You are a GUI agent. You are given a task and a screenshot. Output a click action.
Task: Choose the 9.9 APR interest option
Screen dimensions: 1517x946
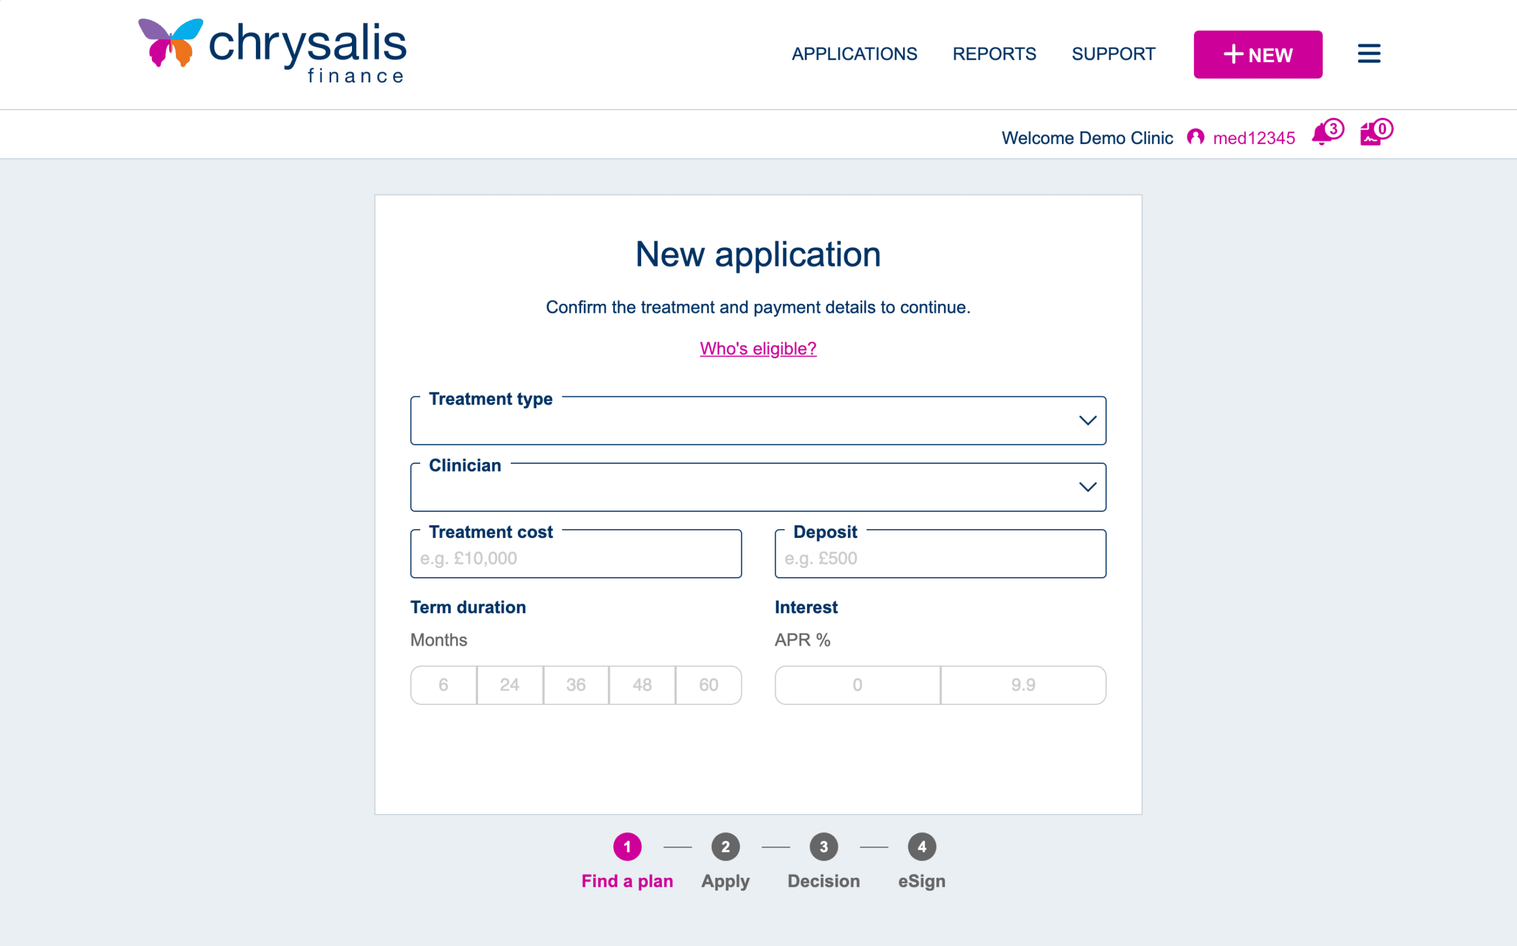pos(1023,685)
